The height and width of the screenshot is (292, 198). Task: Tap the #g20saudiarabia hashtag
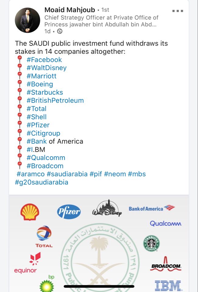pos(41,182)
